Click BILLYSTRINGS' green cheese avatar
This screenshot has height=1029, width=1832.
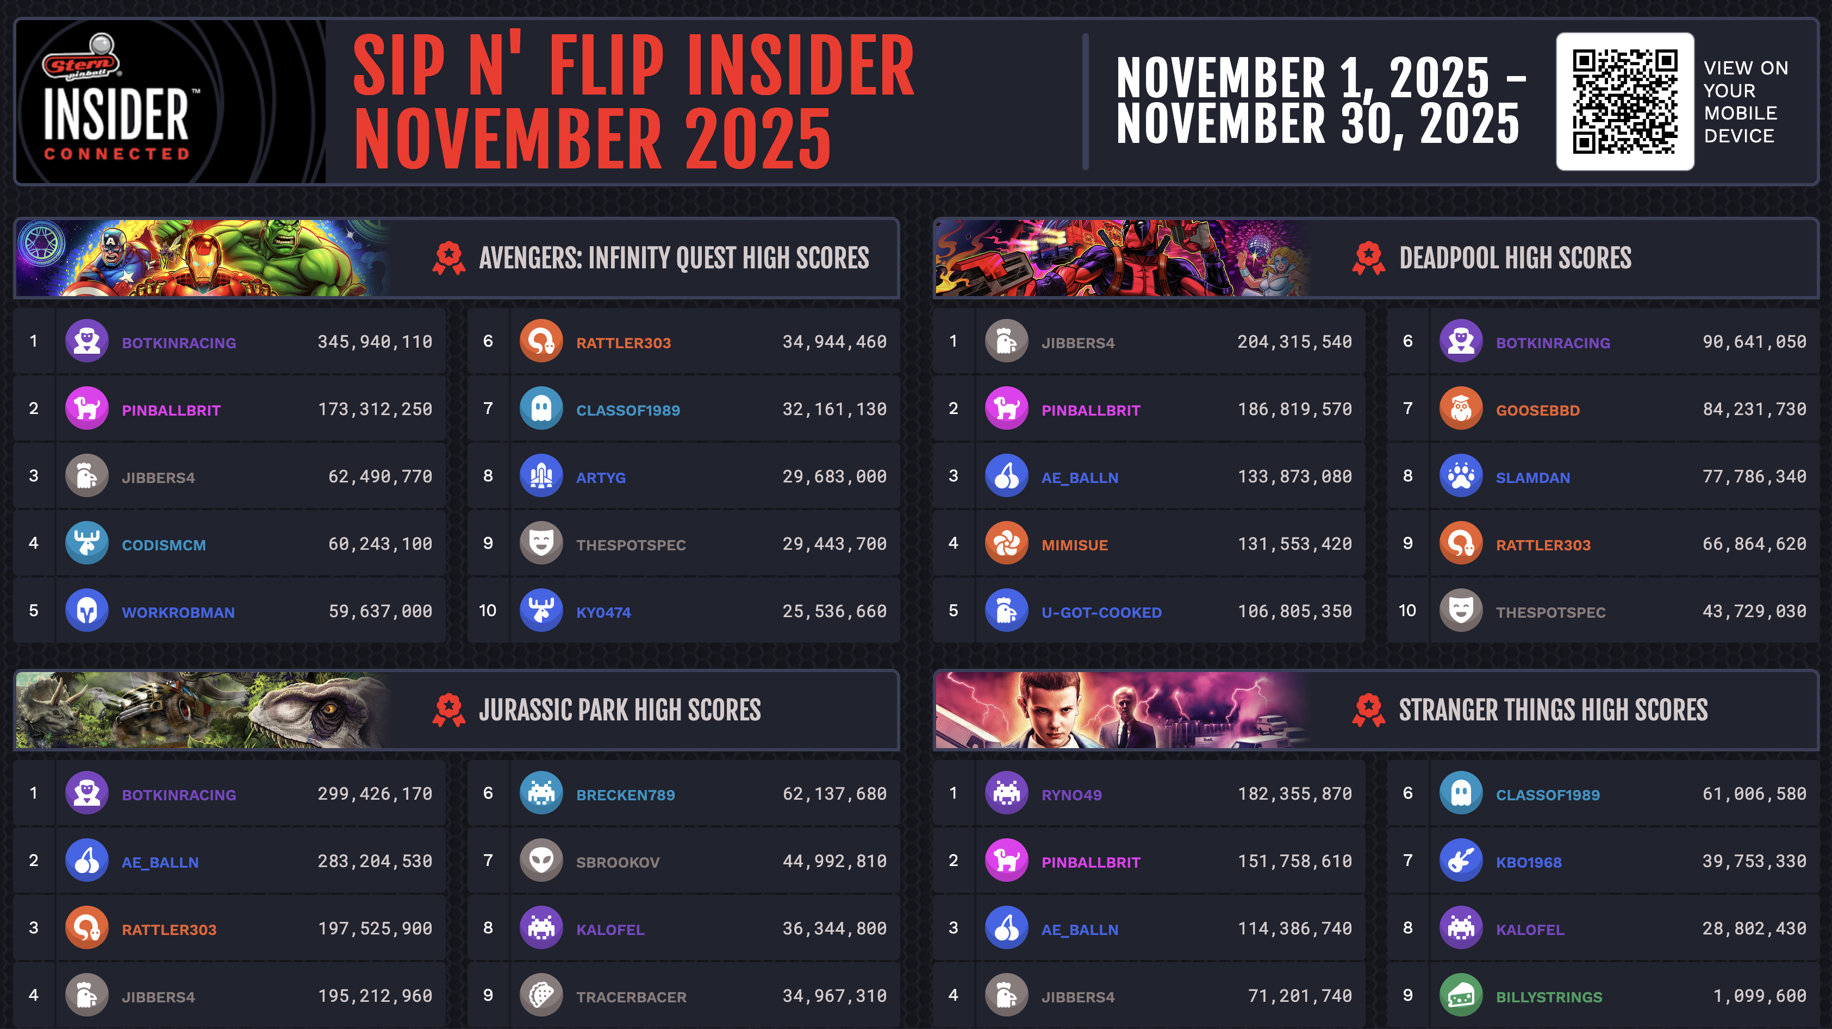[1461, 996]
